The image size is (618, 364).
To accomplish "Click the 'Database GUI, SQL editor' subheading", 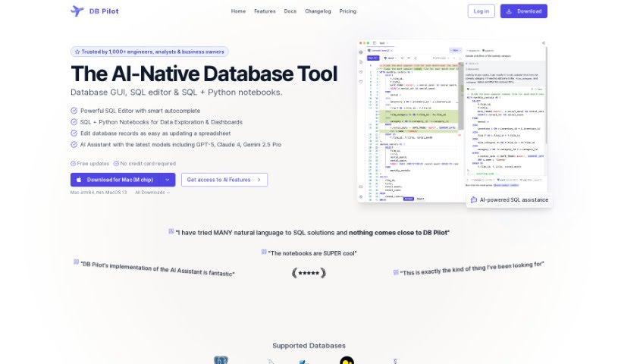I will click(176, 93).
